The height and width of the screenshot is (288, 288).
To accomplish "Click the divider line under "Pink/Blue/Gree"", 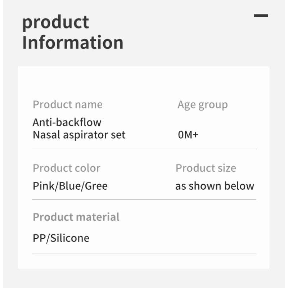I will [x=144, y=199].
